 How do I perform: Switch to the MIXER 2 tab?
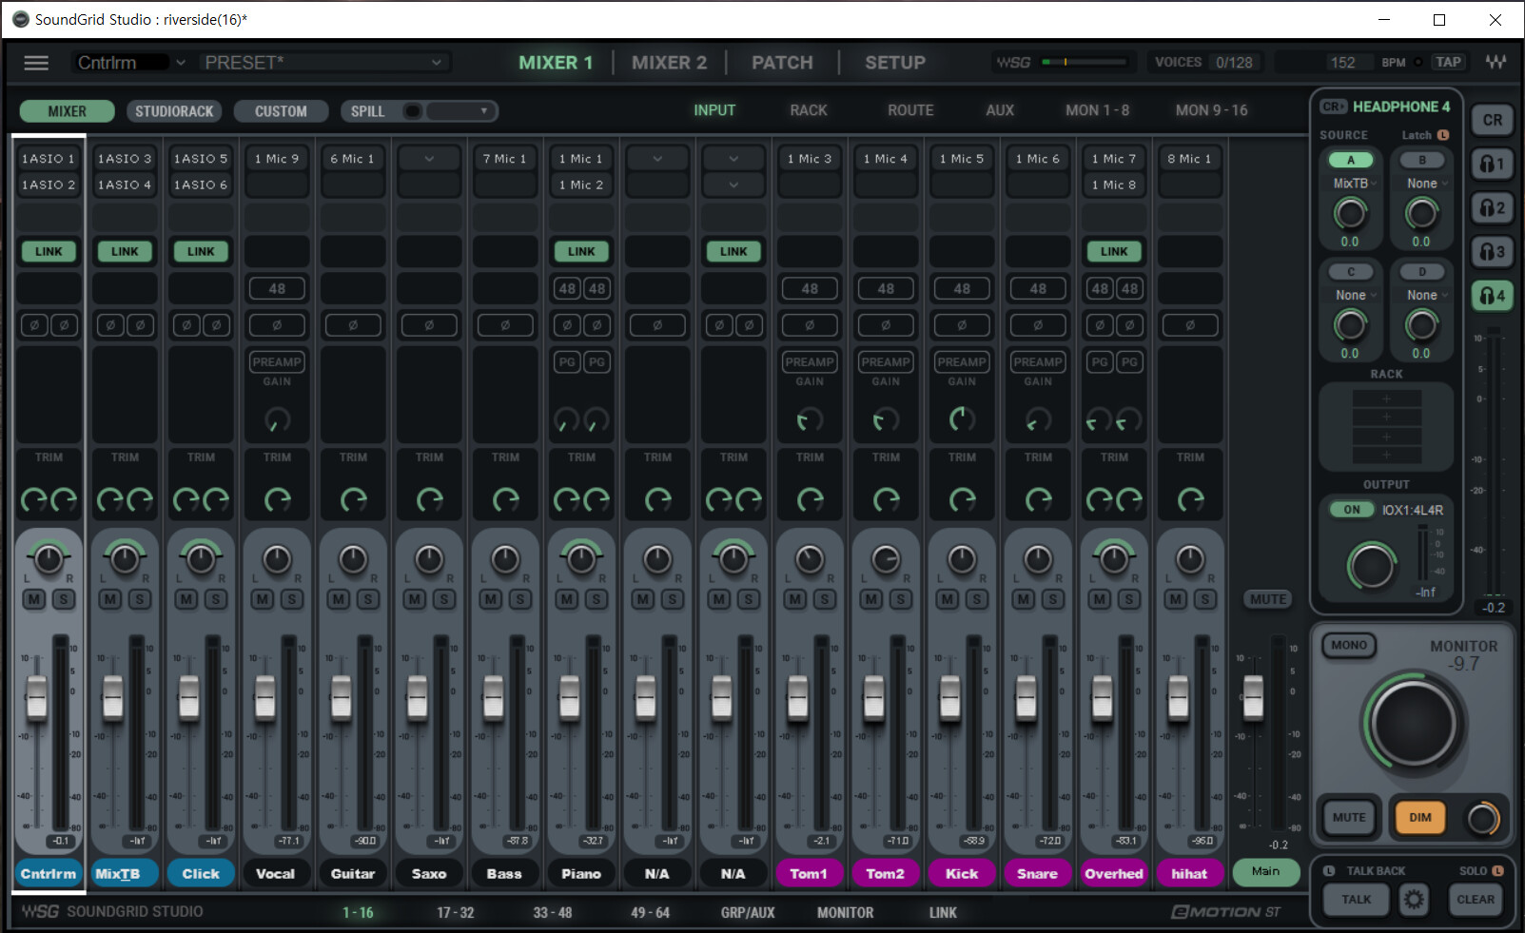(x=669, y=63)
